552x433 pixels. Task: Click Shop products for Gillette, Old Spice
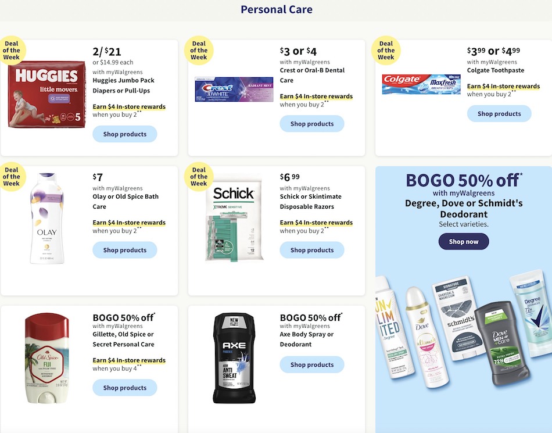click(x=124, y=388)
